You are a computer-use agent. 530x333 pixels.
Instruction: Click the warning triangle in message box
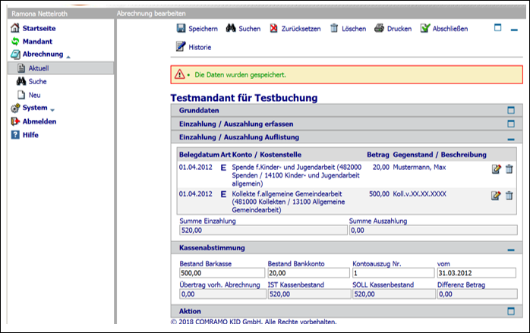click(179, 74)
